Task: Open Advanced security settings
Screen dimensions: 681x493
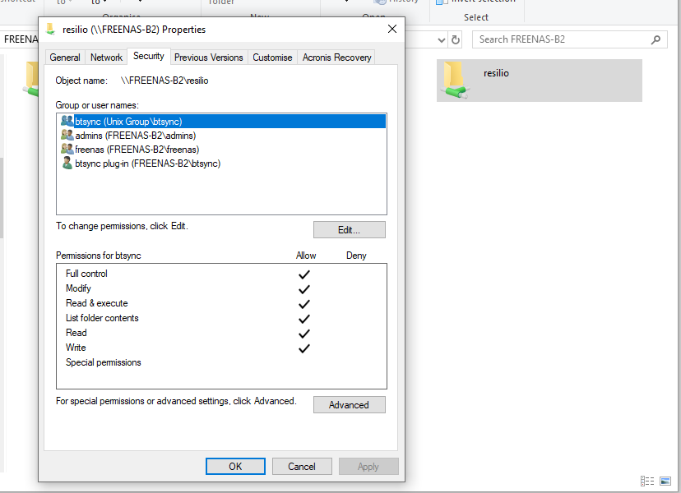Action: [x=350, y=405]
